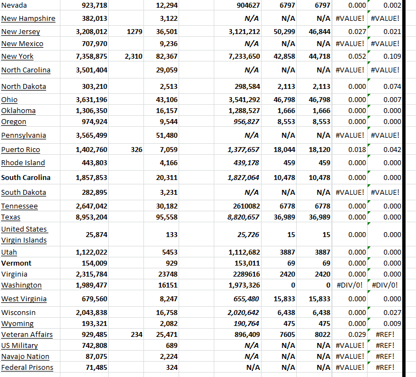Select cell showing 7,233,650
Image resolution: width=416 pixels, height=377 pixels.
coord(238,57)
